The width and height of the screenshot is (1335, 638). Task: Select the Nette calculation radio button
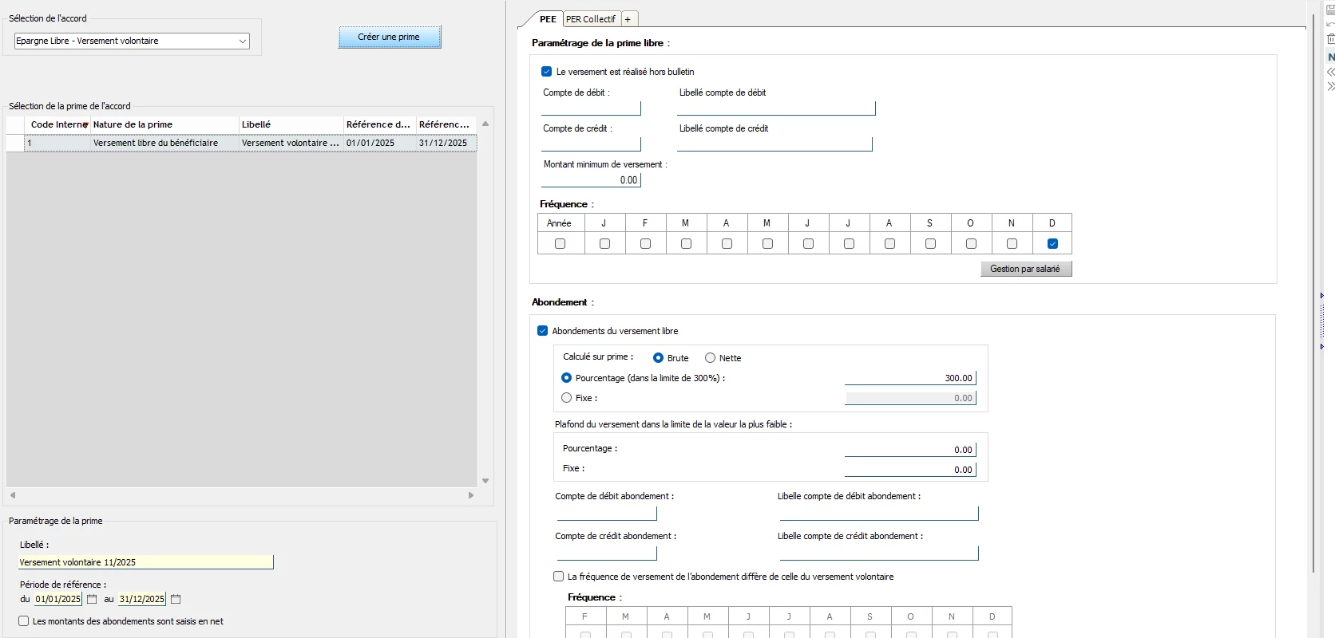tap(710, 358)
